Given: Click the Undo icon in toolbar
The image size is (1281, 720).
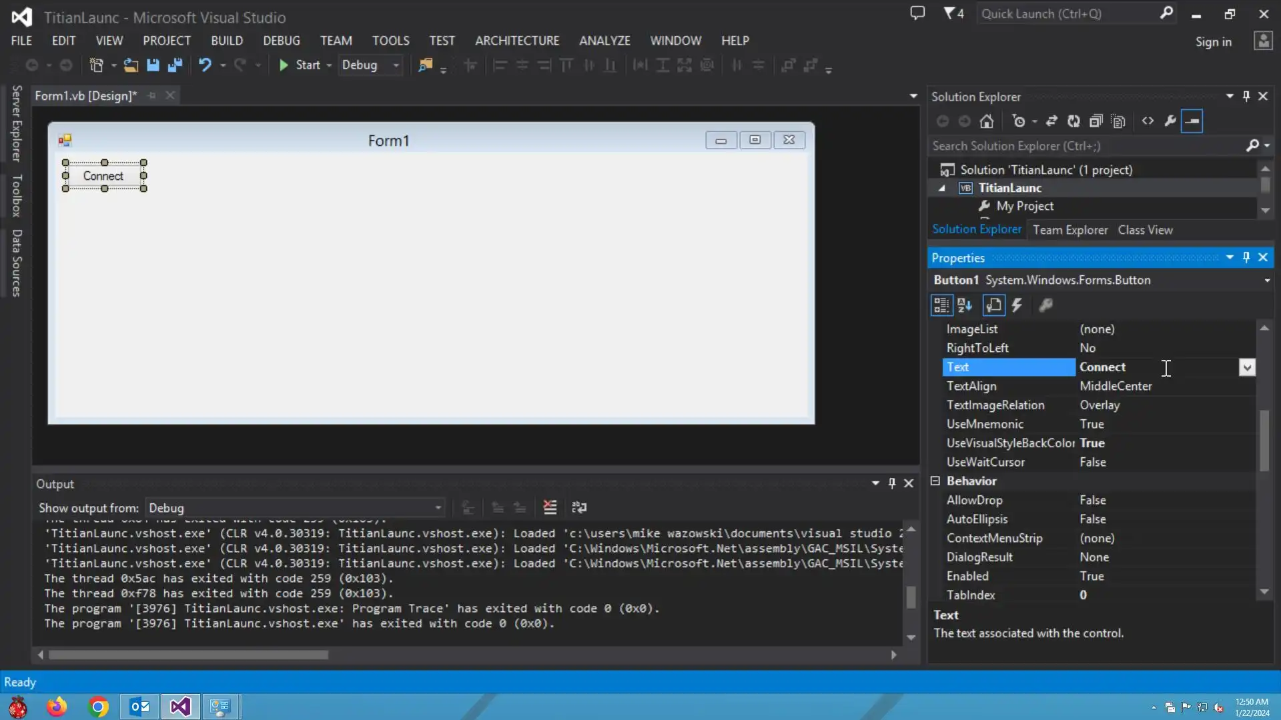Looking at the screenshot, I should coord(205,65).
